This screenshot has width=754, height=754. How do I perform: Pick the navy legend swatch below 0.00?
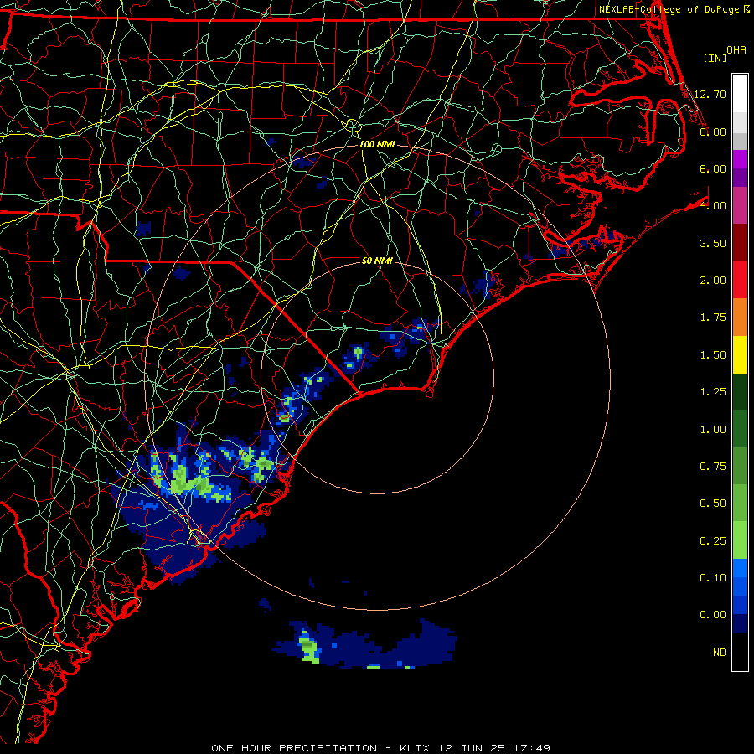[x=740, y=625]
